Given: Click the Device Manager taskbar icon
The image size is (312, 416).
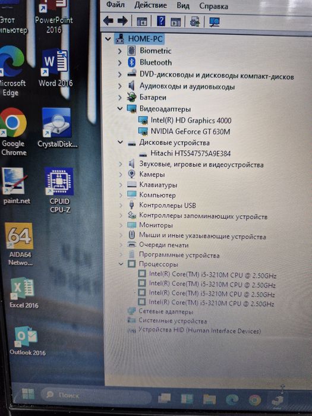Looking at the screenshot, I should pos(278,401).
